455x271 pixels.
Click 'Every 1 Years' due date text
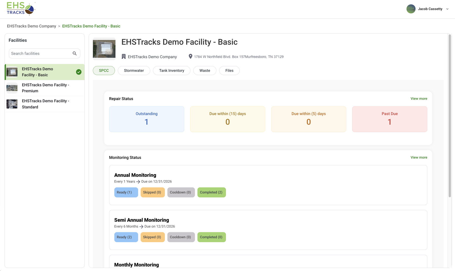click(143, 182)
